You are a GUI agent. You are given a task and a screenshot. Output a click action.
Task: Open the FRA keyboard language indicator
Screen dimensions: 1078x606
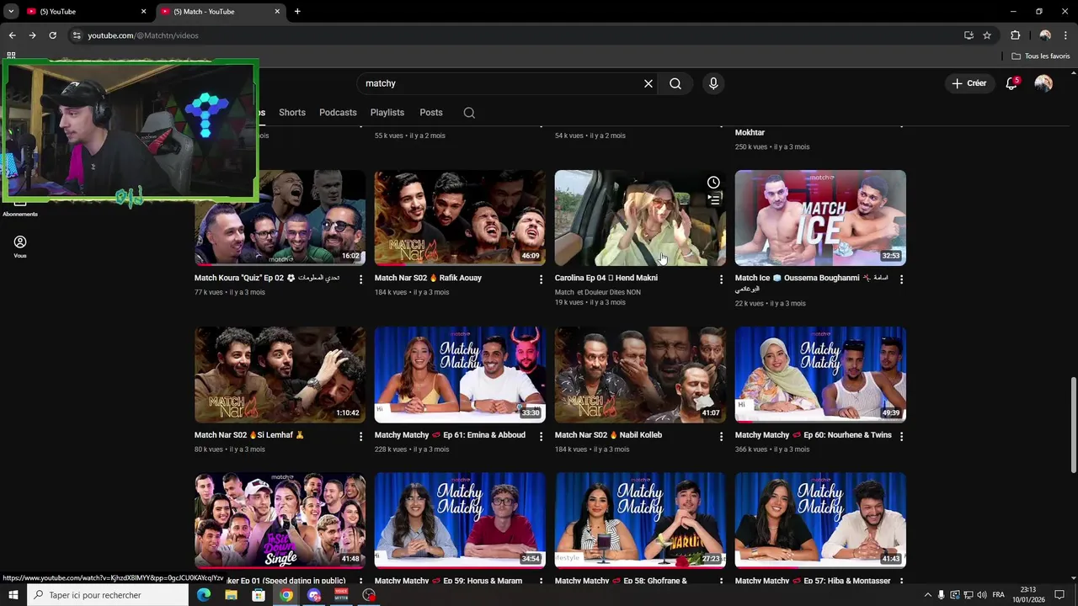coord(998,595)
